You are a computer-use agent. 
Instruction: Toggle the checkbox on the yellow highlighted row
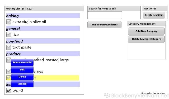click(x=9, y=78)
